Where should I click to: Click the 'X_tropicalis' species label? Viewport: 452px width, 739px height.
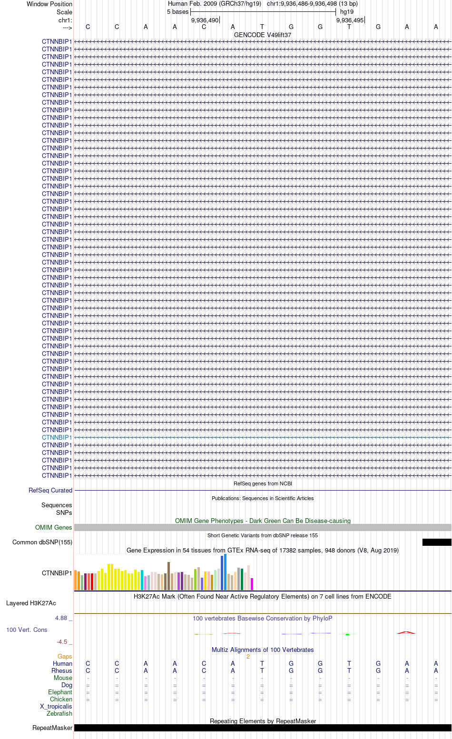click(x=56, y=706)
